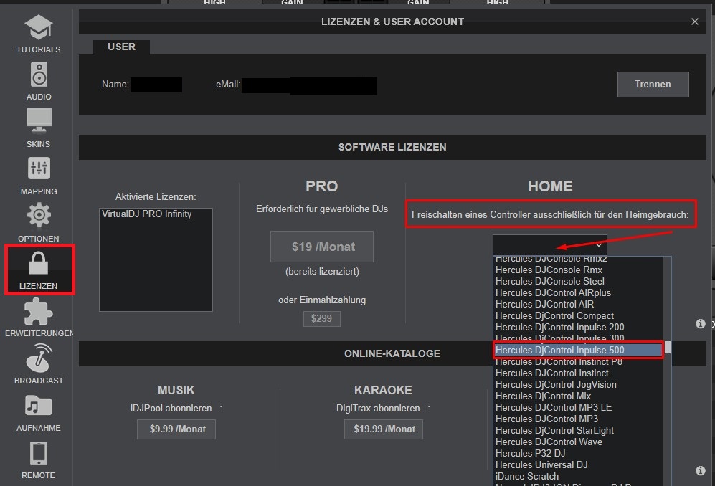Open the Remote phone icon

pyautogui.click(x=38, y=454)
